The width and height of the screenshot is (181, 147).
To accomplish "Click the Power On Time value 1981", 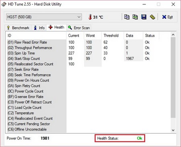I will coord(45,138).
